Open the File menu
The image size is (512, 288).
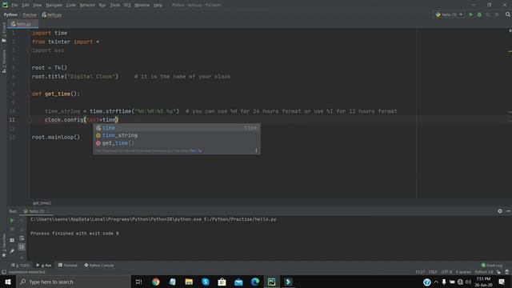point(14,6)
